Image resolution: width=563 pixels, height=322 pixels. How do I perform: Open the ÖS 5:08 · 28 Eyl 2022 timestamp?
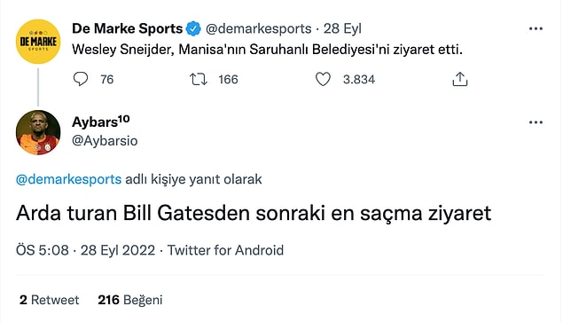click(85, 250)
